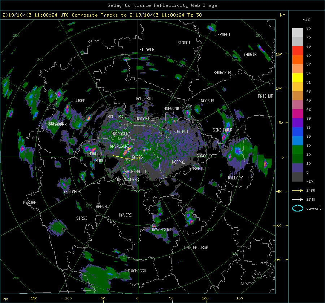Image resolution: width=325 pixels, height=303 pixels.
Task: Click the JEVARGI city label
Action: coord(223,35)
